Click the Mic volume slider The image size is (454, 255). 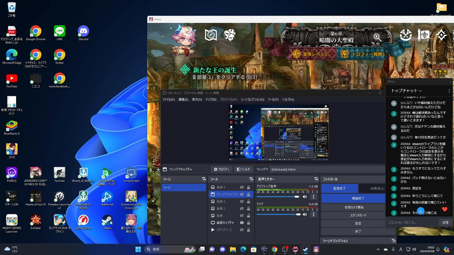point(279,214)
